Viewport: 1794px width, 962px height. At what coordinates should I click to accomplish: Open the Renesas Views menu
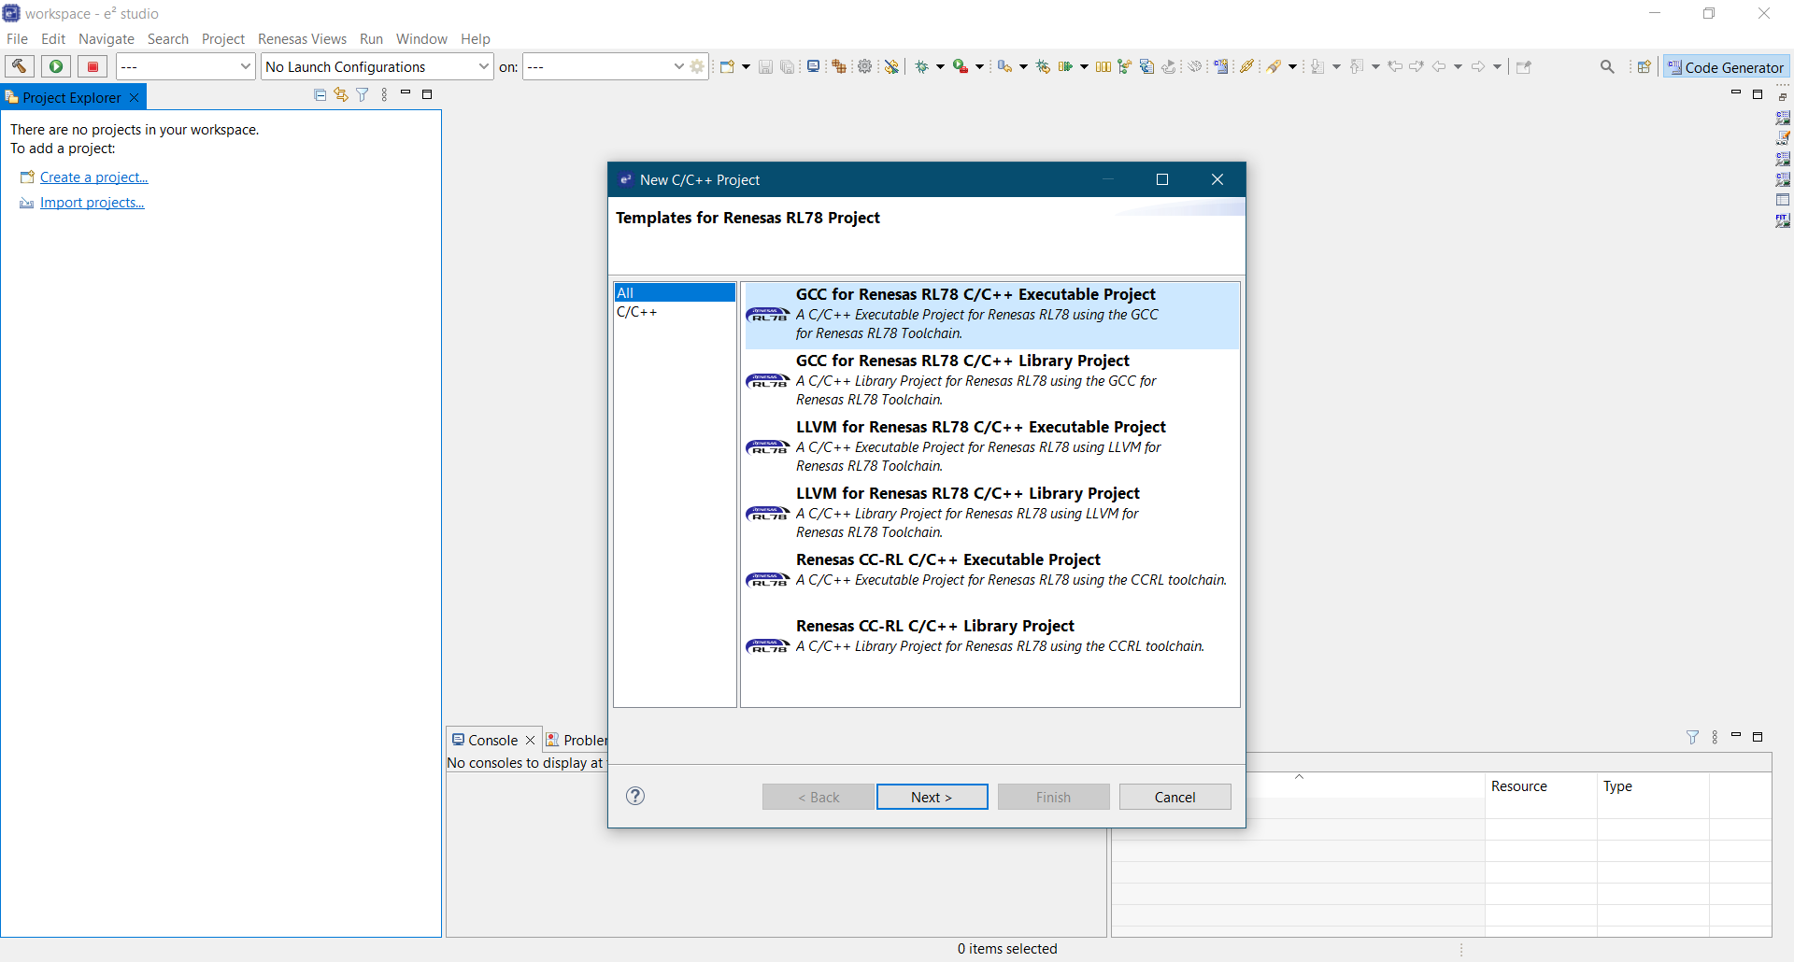[x=302, y=39]
